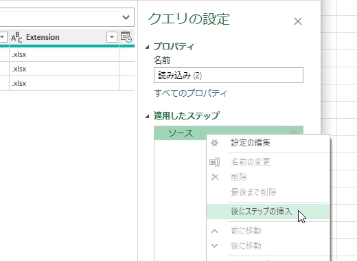Click the 名前 input field with 読み込み (2)
This screenshot has height=261, width=357.
229,75
